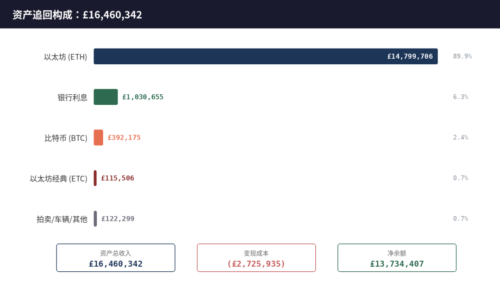Click the £14,799,706 value inside ETH bar
The image size is (500, 281).
410,56
